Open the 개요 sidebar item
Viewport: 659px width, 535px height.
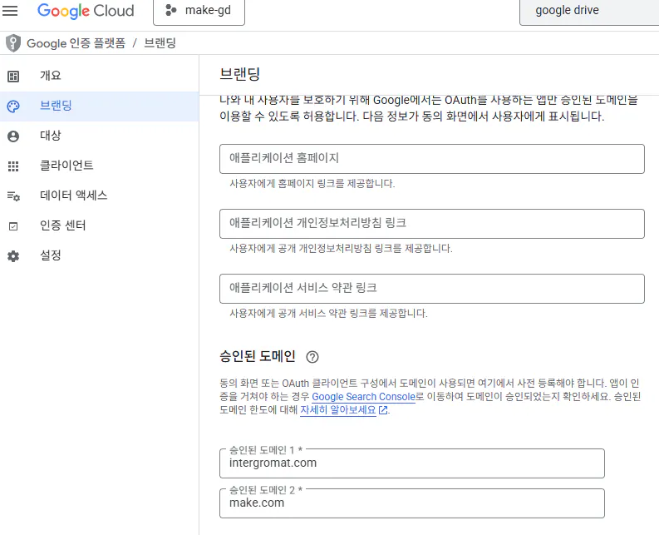(x=100, y=76)
